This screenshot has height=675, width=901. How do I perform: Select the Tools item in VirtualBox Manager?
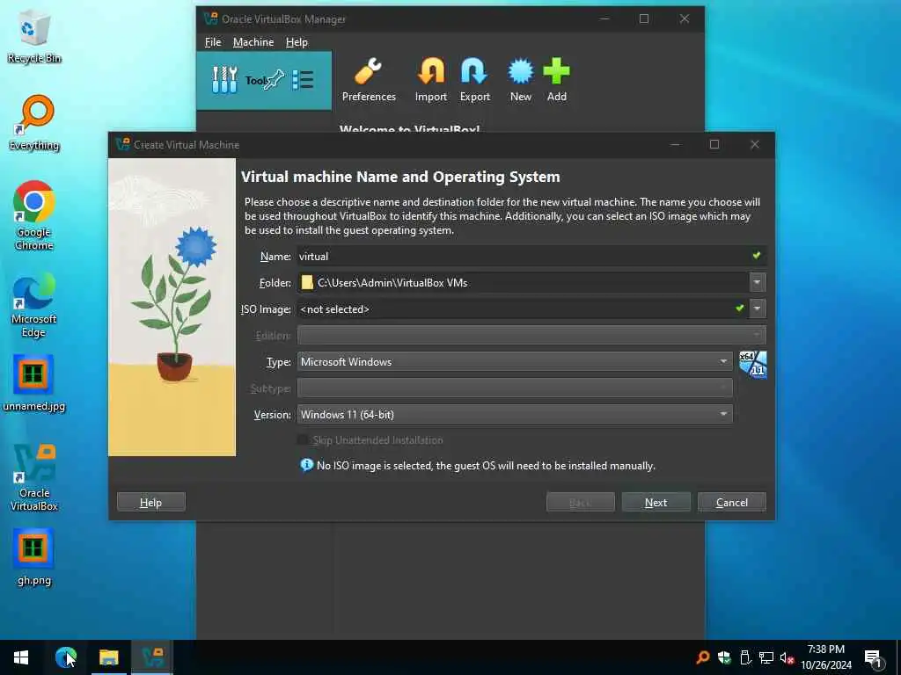click(264, 80)
